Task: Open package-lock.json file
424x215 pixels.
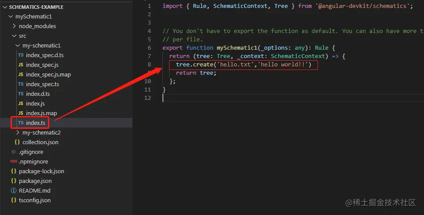Action: pos(41,171)
